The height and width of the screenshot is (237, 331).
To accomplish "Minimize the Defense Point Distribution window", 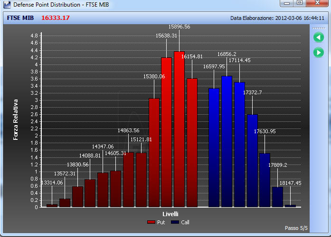I will click(287, 3).
